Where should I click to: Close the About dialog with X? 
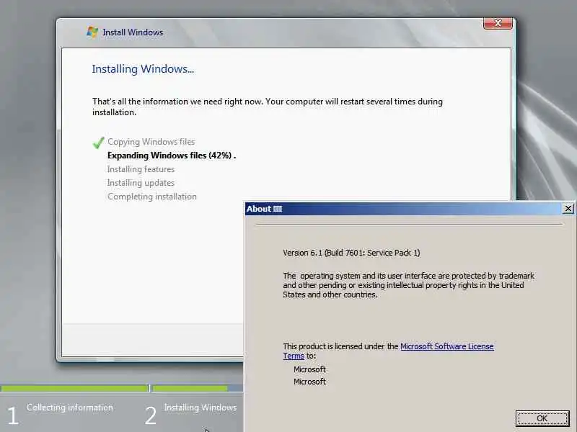tap(568, 209)
